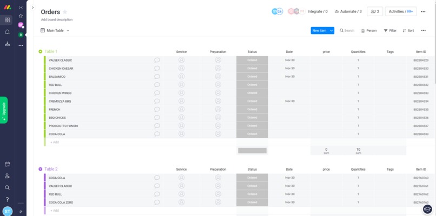Image resolution: width=436 pixels, height=216 pixels.
Task: Click the Orders board title
Action: (x=50, y=12)
